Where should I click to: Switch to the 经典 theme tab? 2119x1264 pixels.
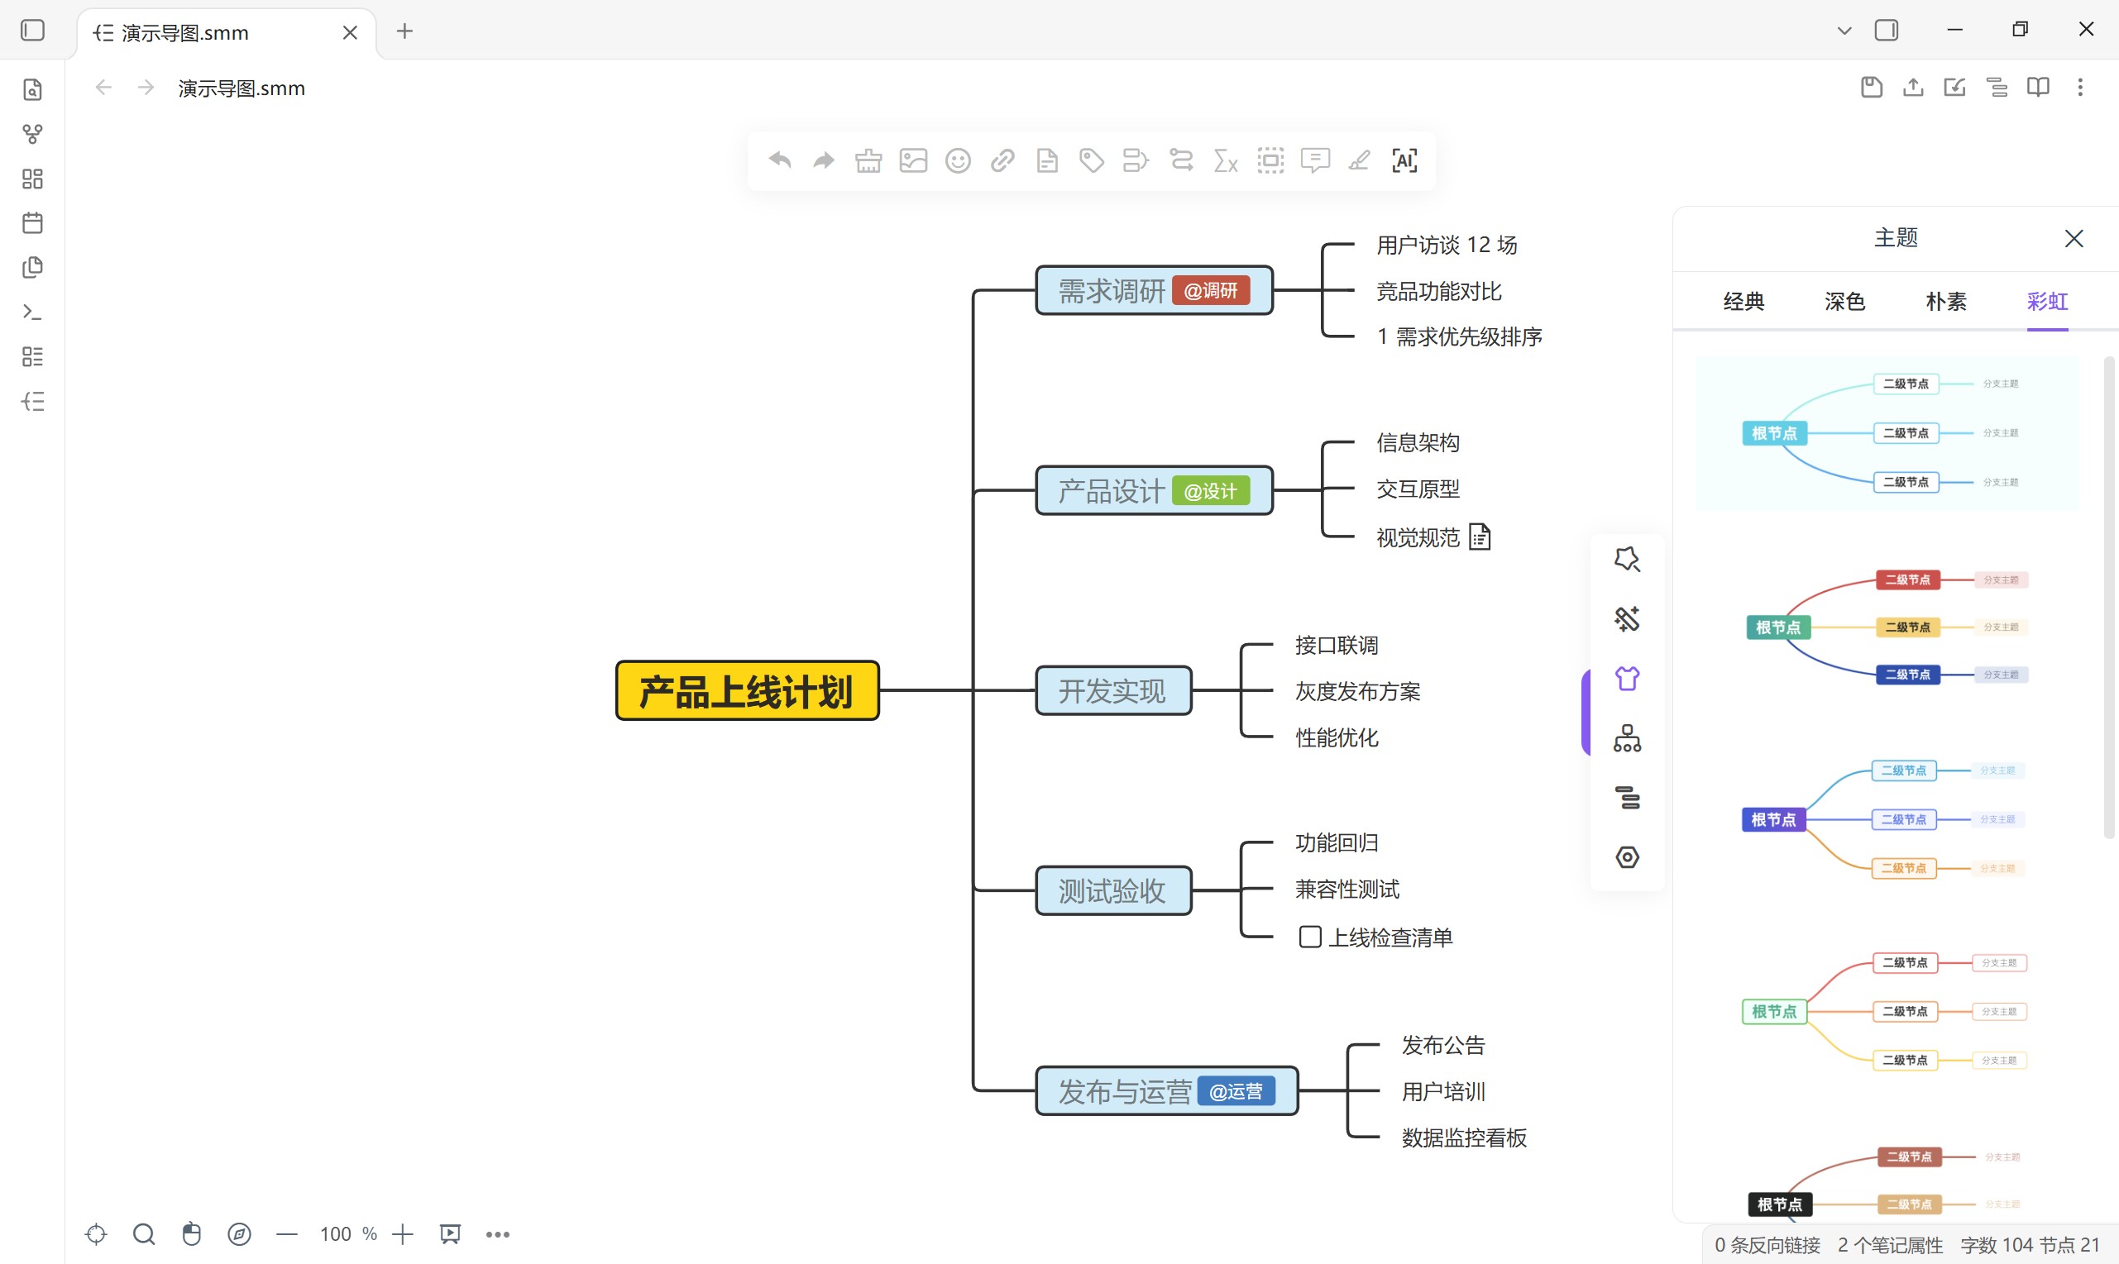[1744, 302]
